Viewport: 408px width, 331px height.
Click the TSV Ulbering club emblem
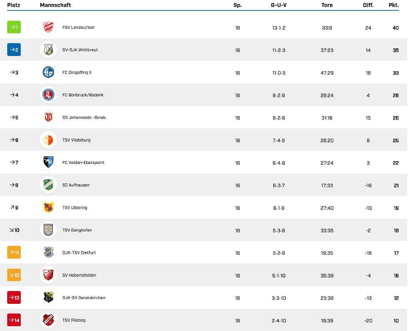(48, 207)
